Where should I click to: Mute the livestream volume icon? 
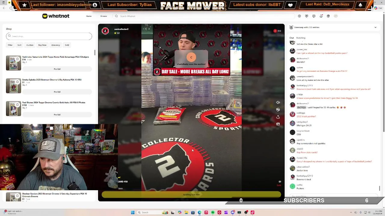point(278,103)
